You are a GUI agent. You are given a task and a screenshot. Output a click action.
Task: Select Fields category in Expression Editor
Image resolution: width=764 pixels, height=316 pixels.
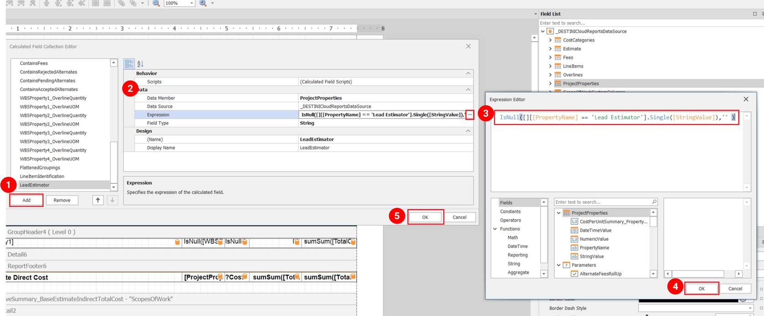[x=506, y=203]
